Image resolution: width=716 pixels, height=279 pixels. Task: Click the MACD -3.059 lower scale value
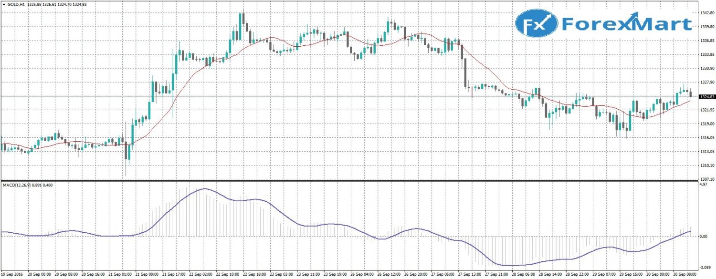(705, 269)
